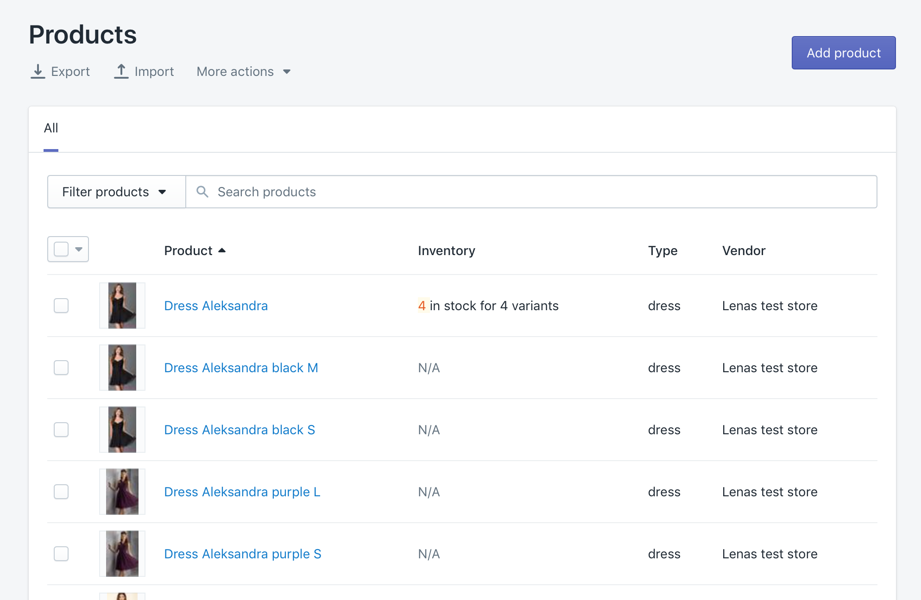Open Dress Aleksandra purple L thumbnail
The image size is (921, 600).
click(122, 492)
